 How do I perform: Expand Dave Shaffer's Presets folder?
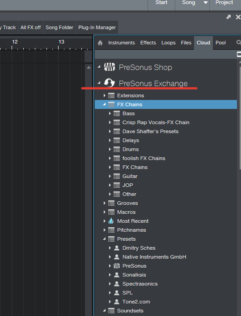[110, 131]
